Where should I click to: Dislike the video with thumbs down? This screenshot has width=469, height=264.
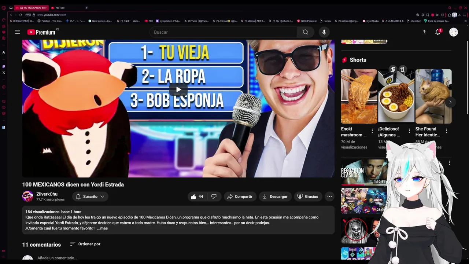214,197
